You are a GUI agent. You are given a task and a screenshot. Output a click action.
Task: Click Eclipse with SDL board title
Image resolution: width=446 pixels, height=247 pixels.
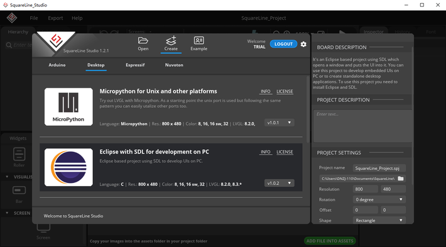point(154,152)
